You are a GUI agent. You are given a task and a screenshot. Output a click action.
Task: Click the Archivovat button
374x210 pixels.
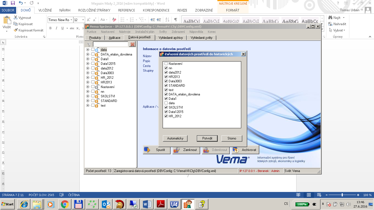245,150
